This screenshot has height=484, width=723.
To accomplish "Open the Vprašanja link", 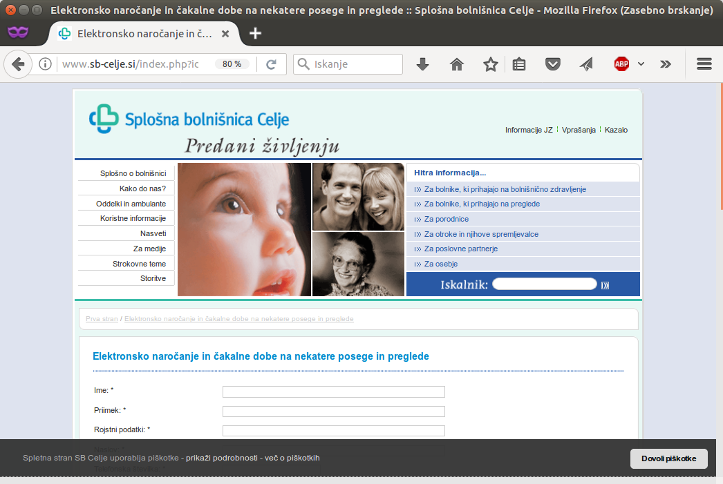I will (579, 130).
